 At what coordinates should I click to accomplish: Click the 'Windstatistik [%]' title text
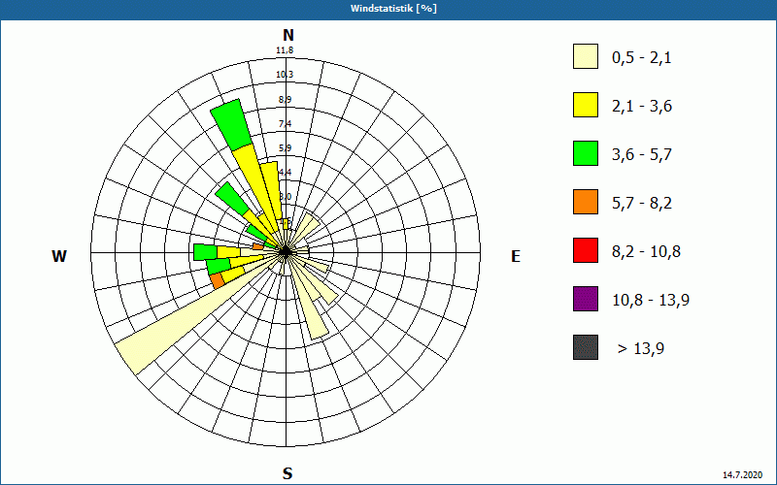coord(393,9)
